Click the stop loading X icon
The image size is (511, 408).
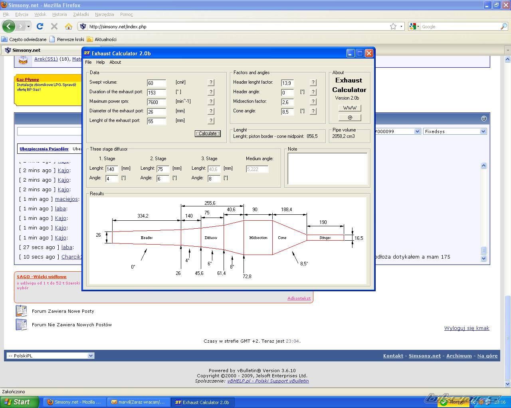(x=54, y=27)
